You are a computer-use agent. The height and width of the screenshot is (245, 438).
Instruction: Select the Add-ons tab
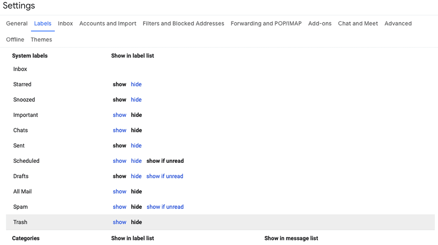[320, 24]
